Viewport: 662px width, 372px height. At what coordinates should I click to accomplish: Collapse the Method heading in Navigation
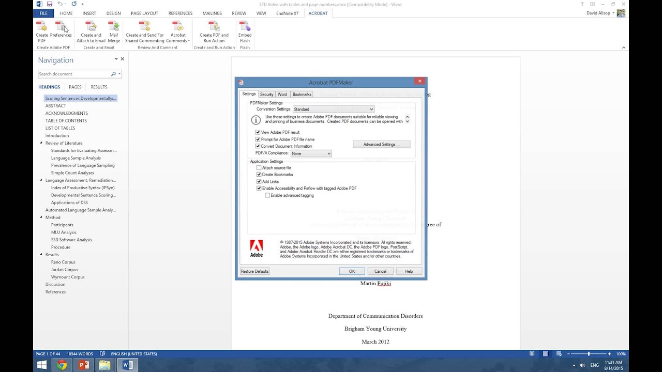pyautogui.click(x=41, y=218)
